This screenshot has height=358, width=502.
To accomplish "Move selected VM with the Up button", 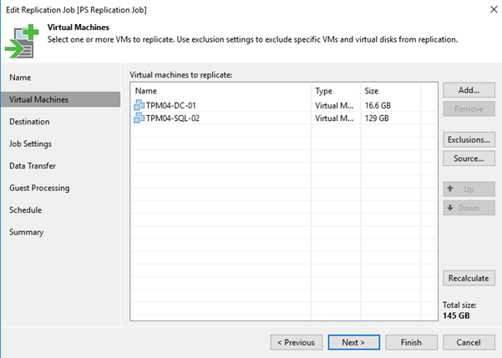I will pyautogui.click(x=469, y=189).
